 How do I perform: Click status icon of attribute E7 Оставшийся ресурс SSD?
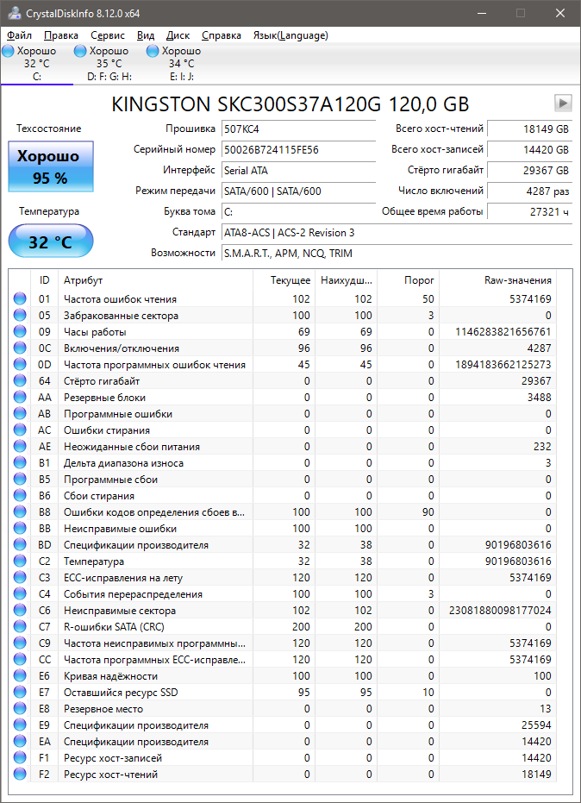20,693
